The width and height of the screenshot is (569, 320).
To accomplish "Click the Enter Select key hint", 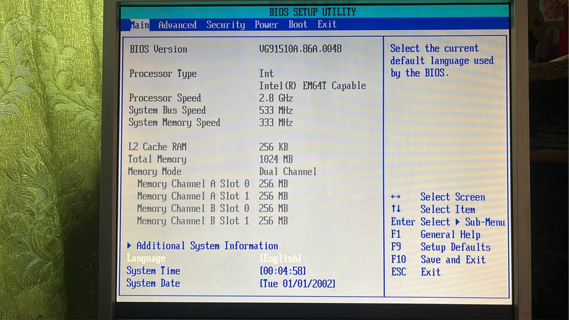I will click(420, 222).
